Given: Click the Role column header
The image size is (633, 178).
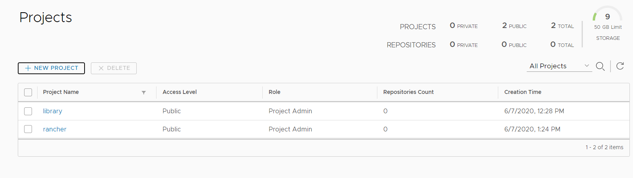Looking at the screenshot, I should tap(275, 92).
